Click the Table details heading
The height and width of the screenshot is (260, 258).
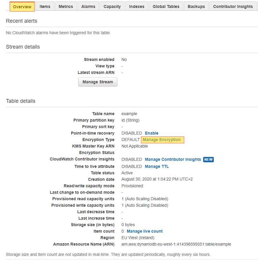[20, 100]
